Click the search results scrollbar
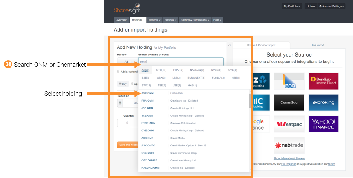Viewport: 353px width, 178px height. point(250,101)
